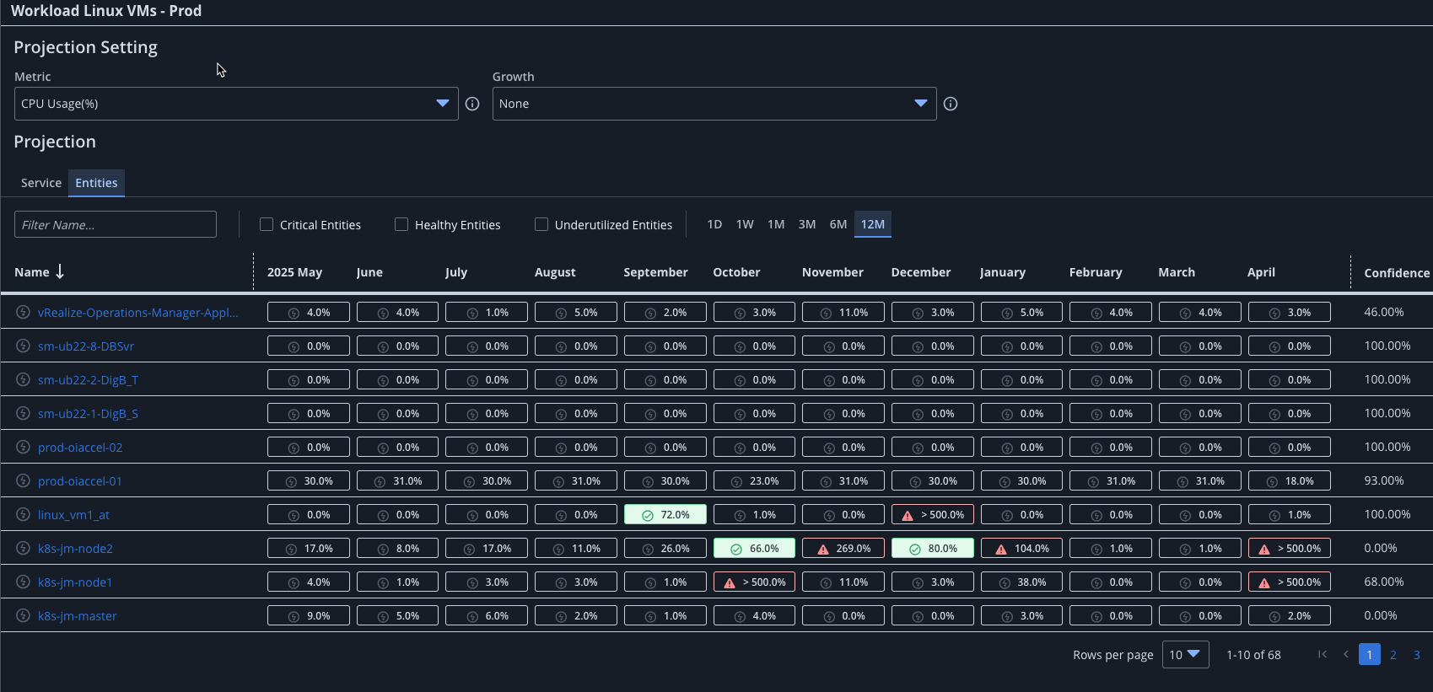The image size is (1433, 692).
Task: Open the Rows per page dropdown
Action: point(1185,655)
